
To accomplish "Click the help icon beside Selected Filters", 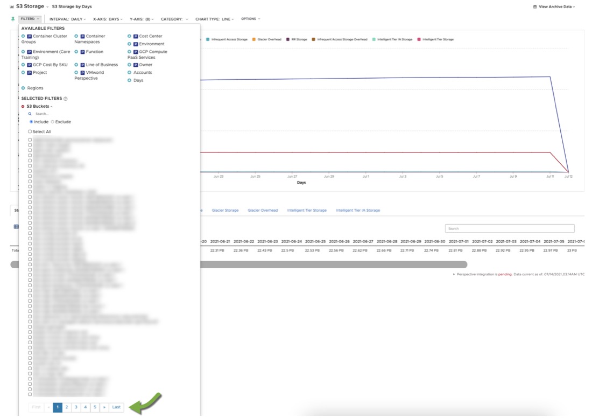I will tap(65, 99).
